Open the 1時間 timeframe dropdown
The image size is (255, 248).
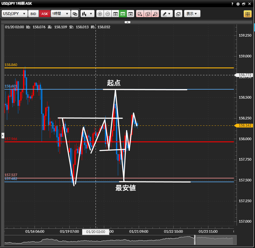tap(60, 14)
